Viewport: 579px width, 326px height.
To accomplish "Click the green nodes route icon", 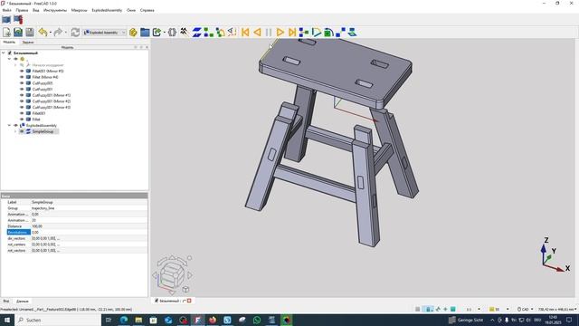I will [221, 33].
